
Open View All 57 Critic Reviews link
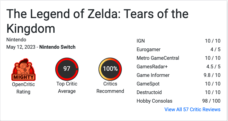tap(192, 109)
